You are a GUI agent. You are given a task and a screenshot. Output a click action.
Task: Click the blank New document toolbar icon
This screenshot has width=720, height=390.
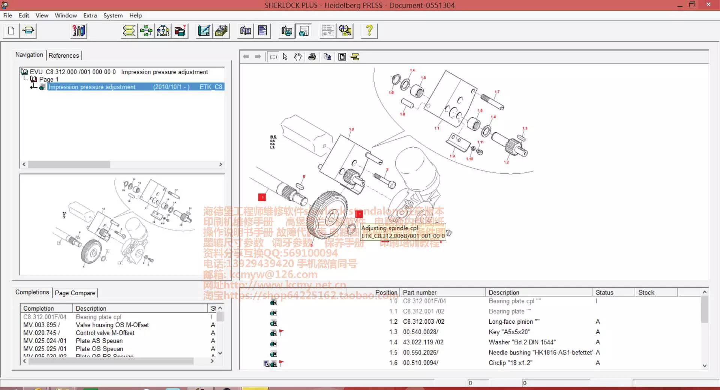coord(11,31)
